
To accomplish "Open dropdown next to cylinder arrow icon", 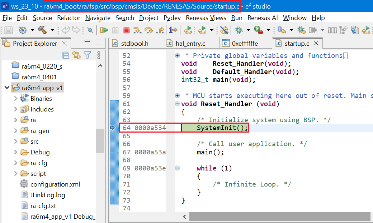I will pos(291,30).
